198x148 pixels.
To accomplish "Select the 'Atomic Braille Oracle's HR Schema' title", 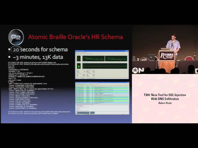I will pos(75,37).
